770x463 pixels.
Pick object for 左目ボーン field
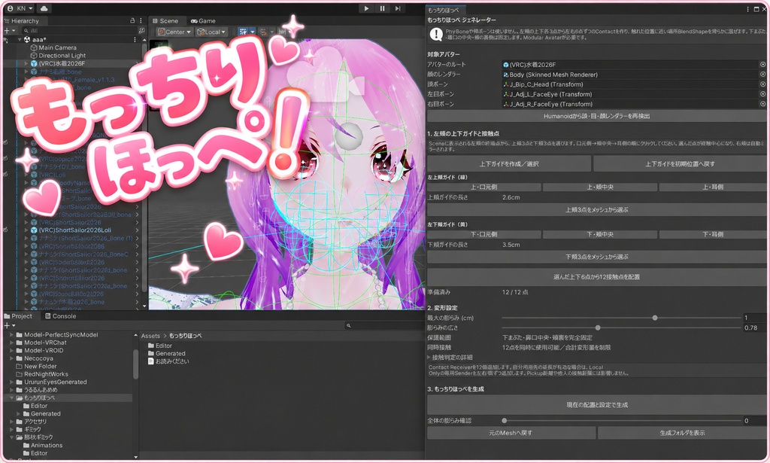pyautogui.click(x=762, y=94)
